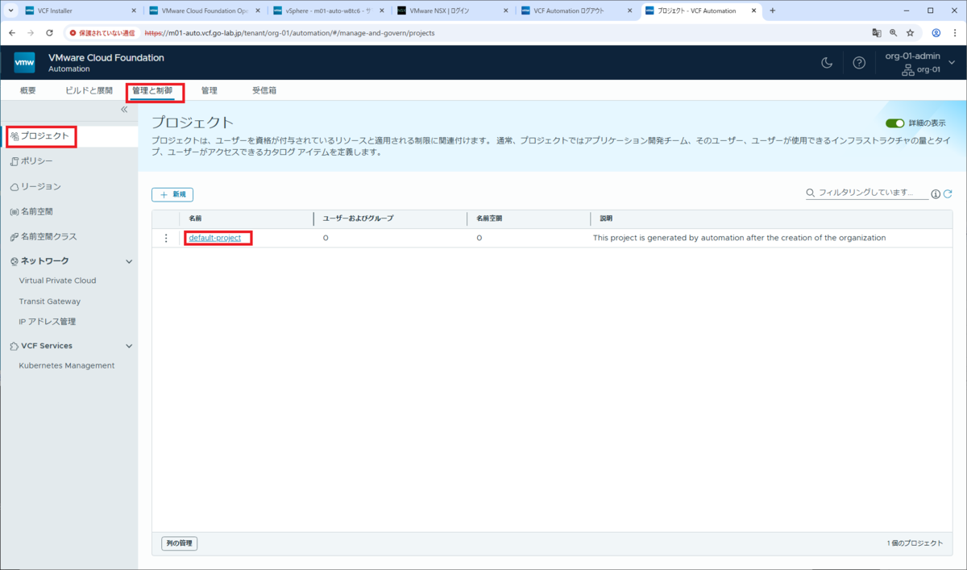Switch to the VCF Automation ログアウト browser tab

point(575,10)
